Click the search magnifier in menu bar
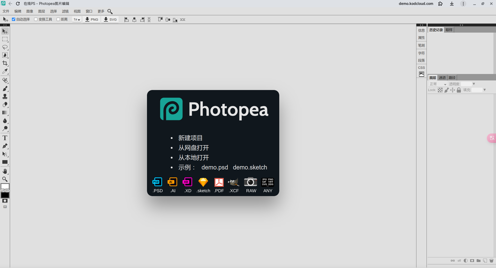The height and width of the screenshot is (268, 496). 110,11
